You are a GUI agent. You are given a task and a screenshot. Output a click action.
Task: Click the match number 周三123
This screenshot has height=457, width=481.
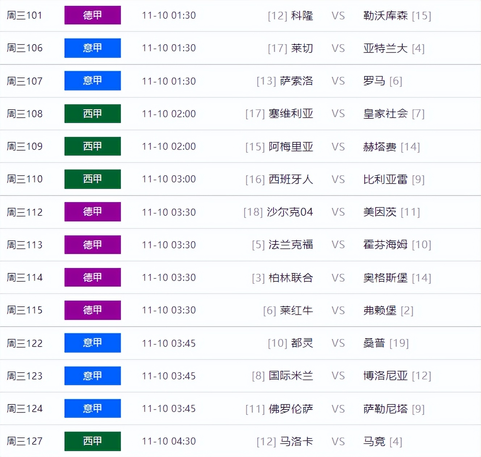click(x=24, y=376)
